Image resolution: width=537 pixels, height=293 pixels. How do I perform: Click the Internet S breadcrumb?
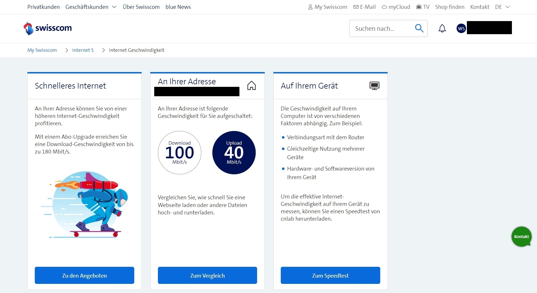(x=83, y=50)
